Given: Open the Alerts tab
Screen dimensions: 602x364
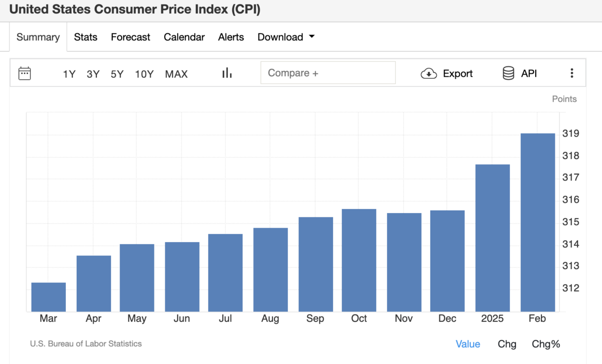Looking at the screenshot, I should point(231,37).
